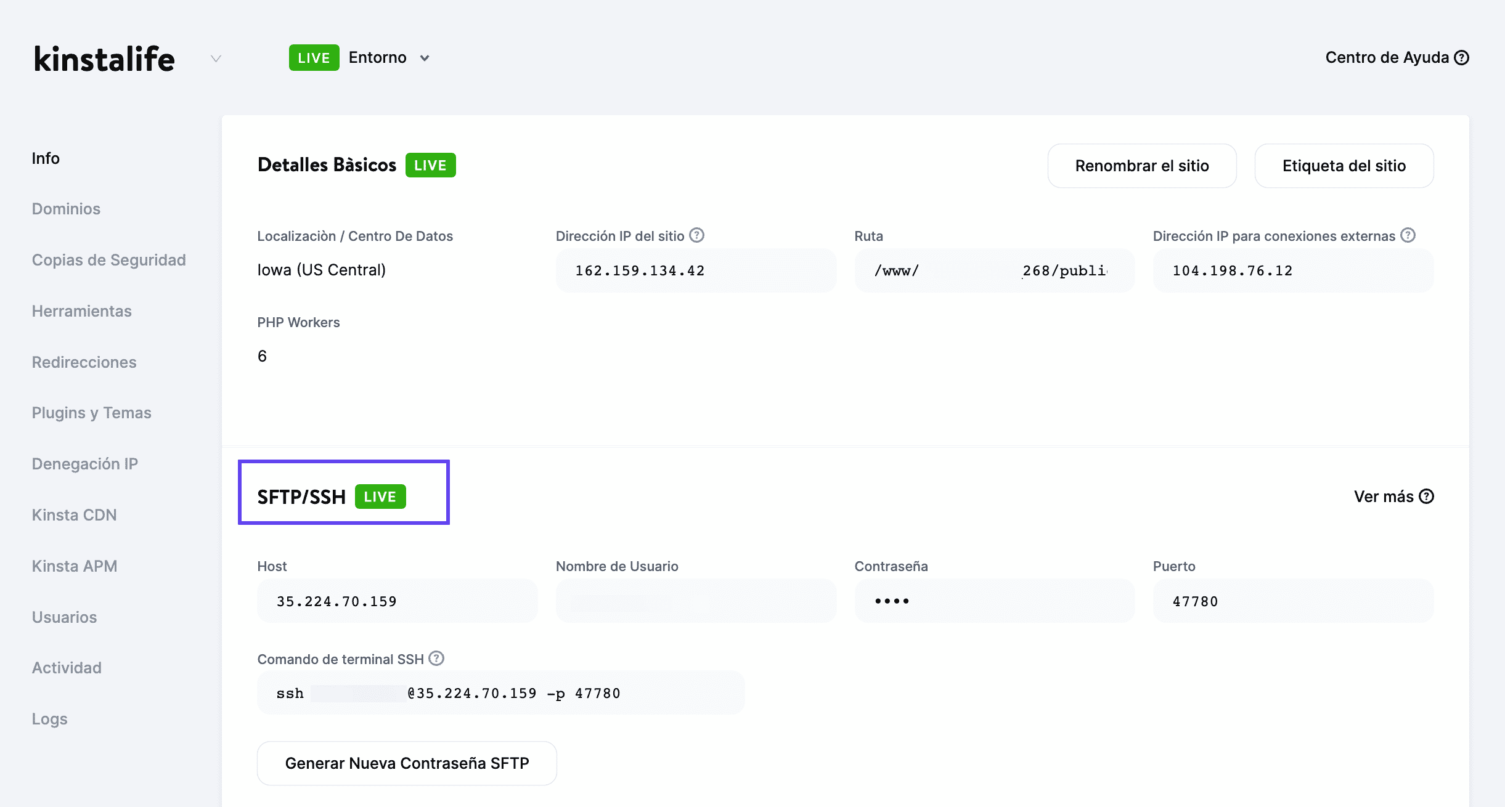Expand site selector chevron next to kinstalife
The height and width of the screenshot is (807, 1505).
216,59
